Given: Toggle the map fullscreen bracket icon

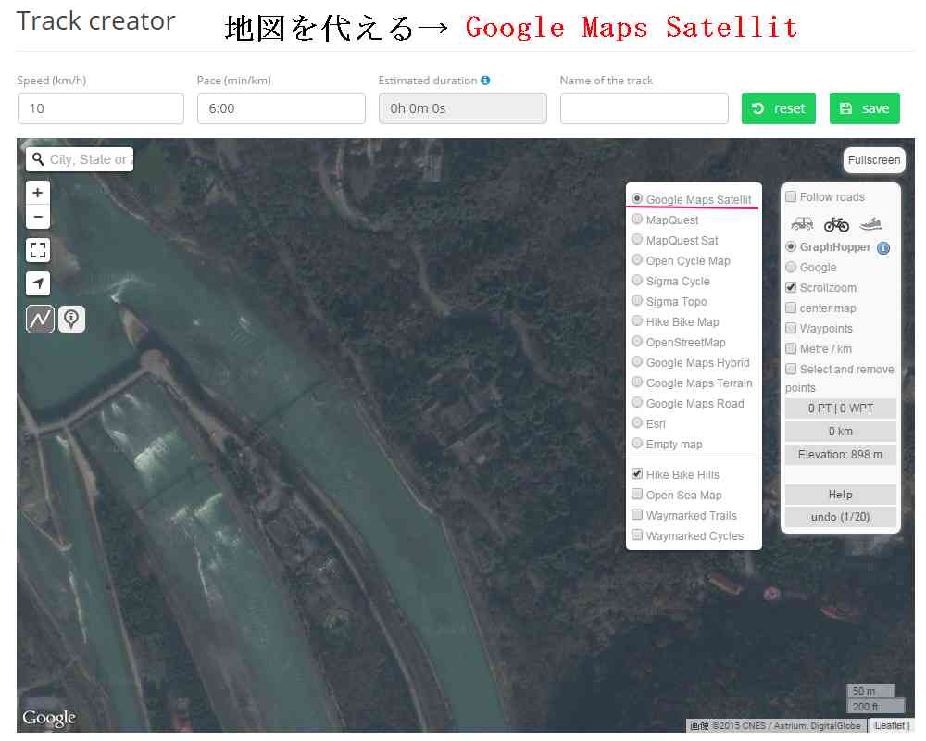Looking at the screenshot, I should tap(38, 250).
